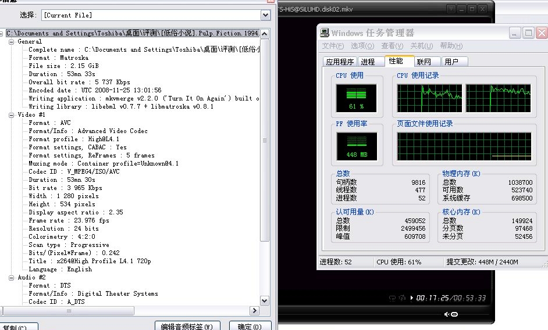Collapse the Audio #2 tree section
Viewport: 548px width, 330px height.
point(11,278)
